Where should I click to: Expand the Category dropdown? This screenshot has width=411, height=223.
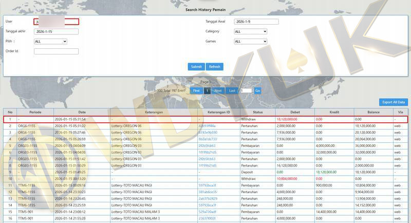pyautogui.click(x=250, y=31)
